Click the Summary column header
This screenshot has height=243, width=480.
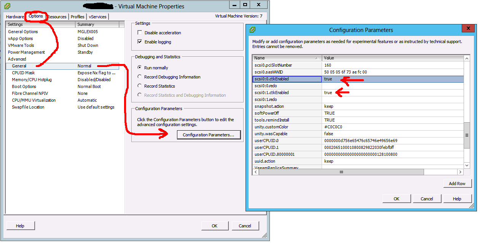click(97, 24)
